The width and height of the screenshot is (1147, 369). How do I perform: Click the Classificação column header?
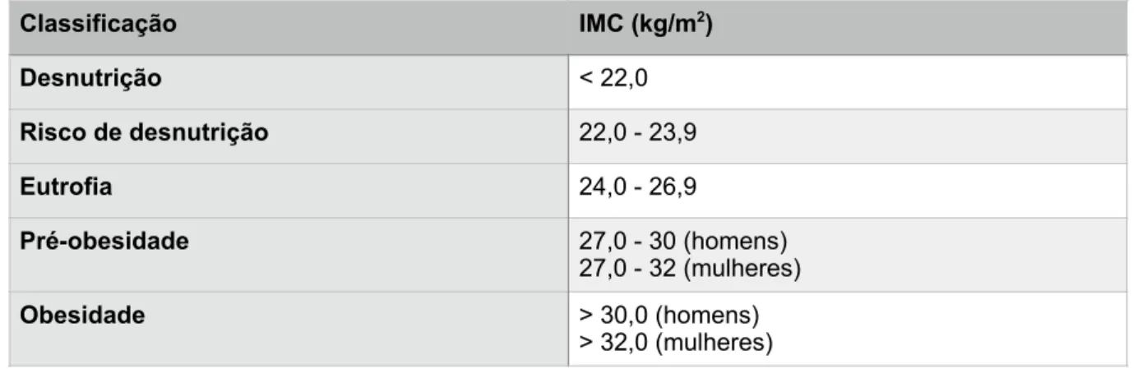(x=98, y=25)
